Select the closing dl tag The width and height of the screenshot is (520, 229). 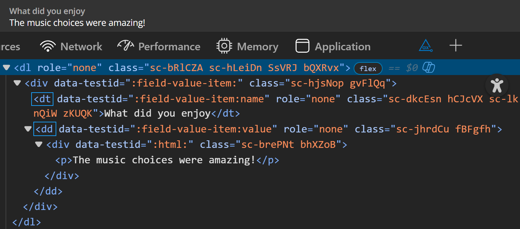[26, 222]
